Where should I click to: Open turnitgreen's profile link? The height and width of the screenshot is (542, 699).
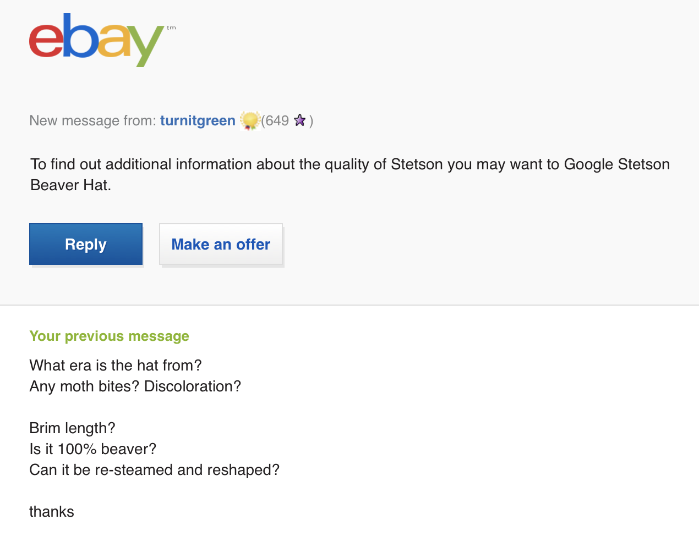coord(198,120)
